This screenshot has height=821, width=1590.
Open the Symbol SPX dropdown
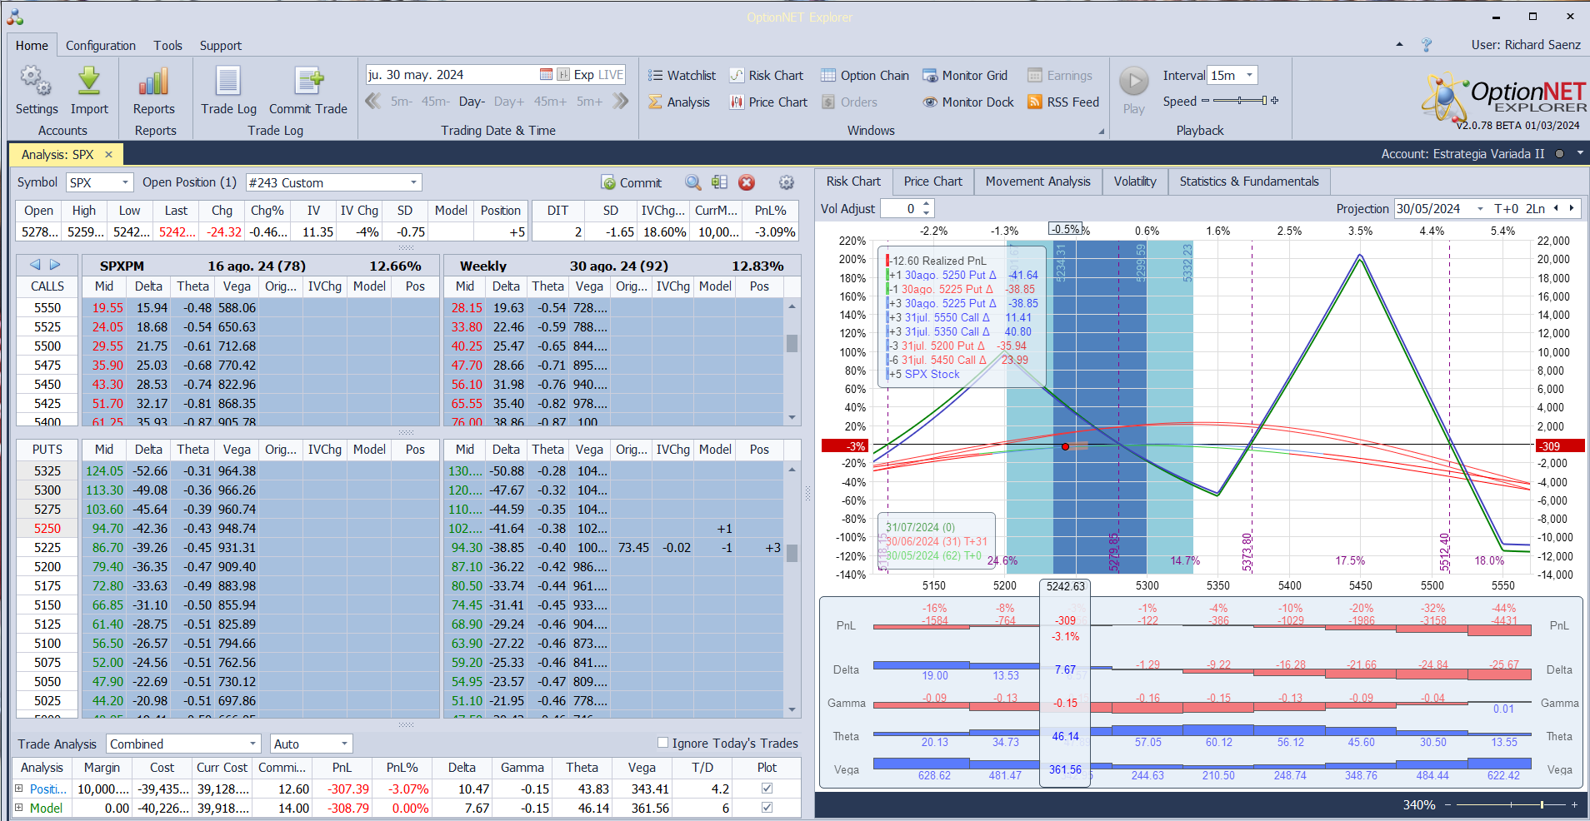[x=126, y=182]
